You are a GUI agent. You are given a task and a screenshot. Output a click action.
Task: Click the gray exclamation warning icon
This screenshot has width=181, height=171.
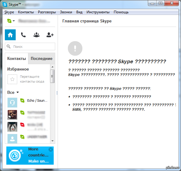click(x=75, y=48)
